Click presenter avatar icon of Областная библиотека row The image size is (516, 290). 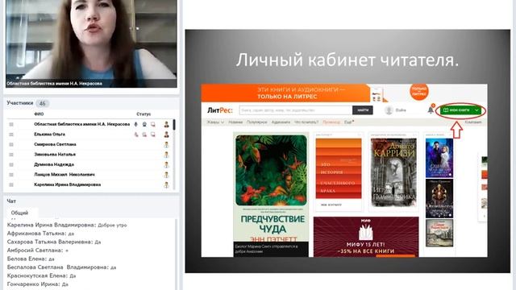[167, 124]
